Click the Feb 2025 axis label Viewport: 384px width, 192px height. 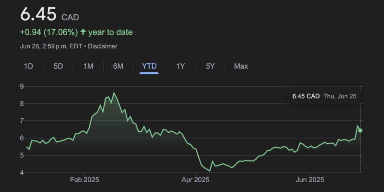pyautogui.click(x=85, y=180)
